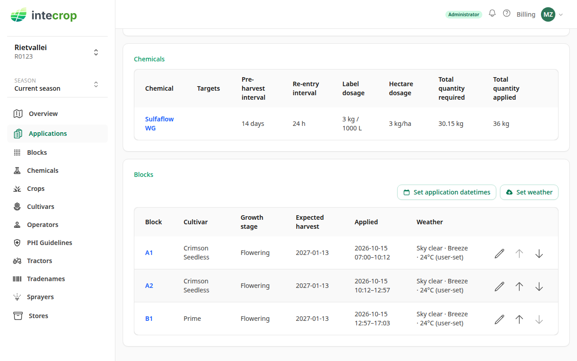Image resolution: width=577 pixels, height=361 pixels.
Task: Move block A2 down
Action: tap(539, 287)
